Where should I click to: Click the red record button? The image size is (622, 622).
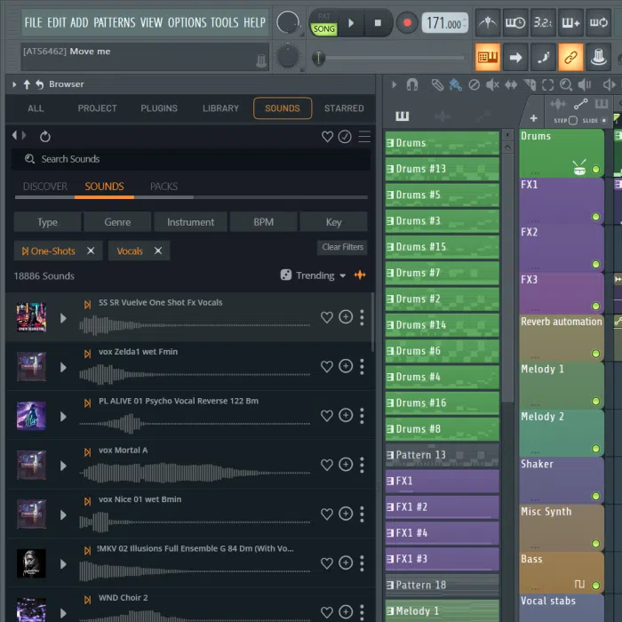(407, 23)
